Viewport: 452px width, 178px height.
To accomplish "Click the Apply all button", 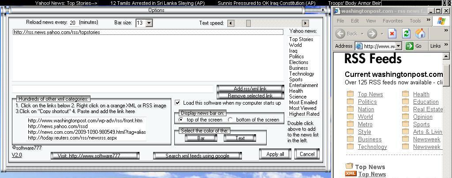I will (x=275, y=154).
